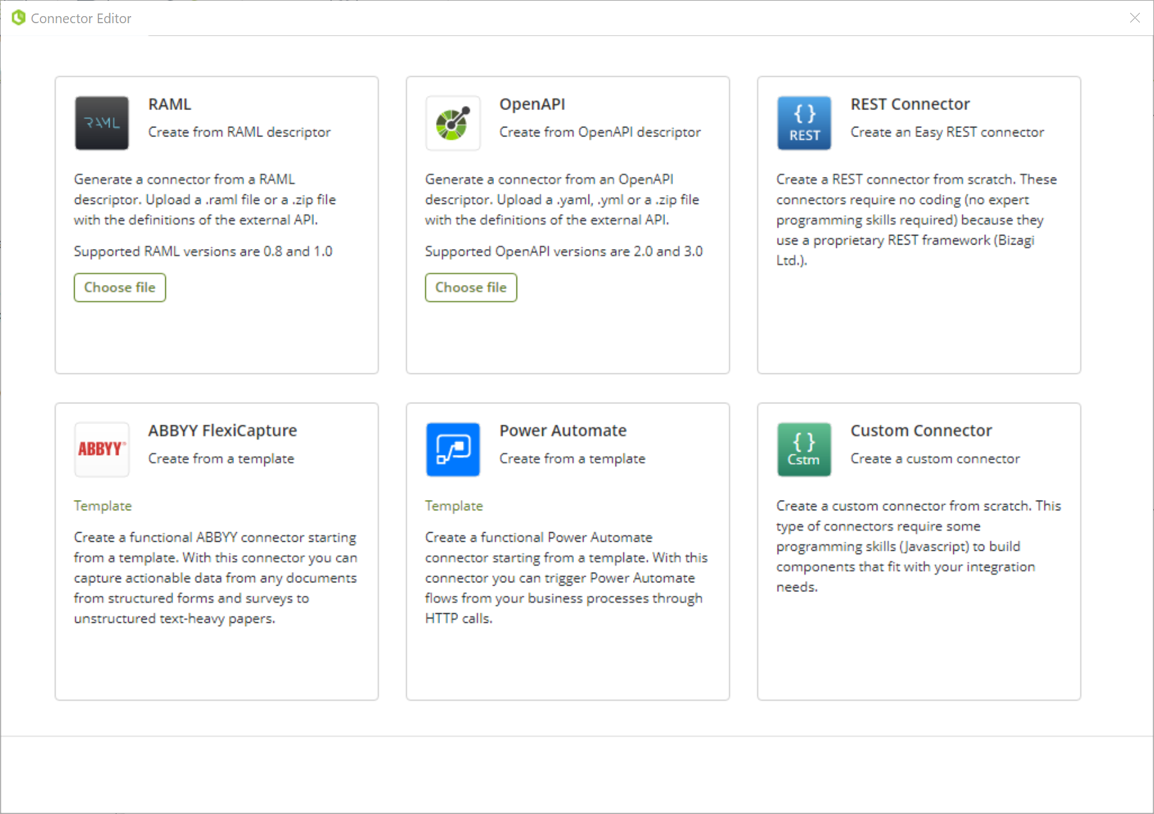Click 'Create from OpenAPI descriptor' subtitle

[x=600, y=132]
